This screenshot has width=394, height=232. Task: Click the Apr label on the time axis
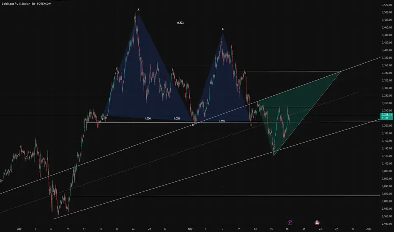tap(19, 229)
